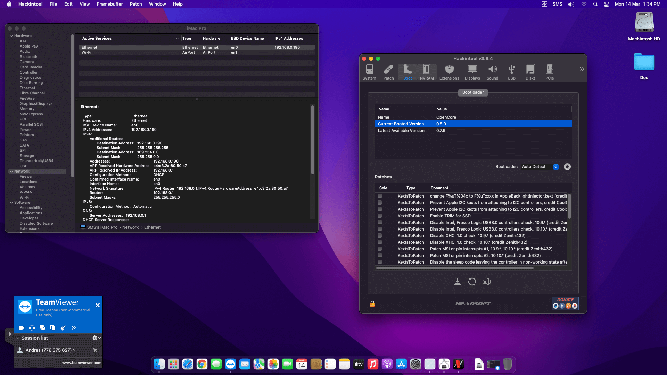The width and height of the screenshot is (667, 375).
Task: Select the Wi-Fi row in Active Services
Action: point(197,52)
